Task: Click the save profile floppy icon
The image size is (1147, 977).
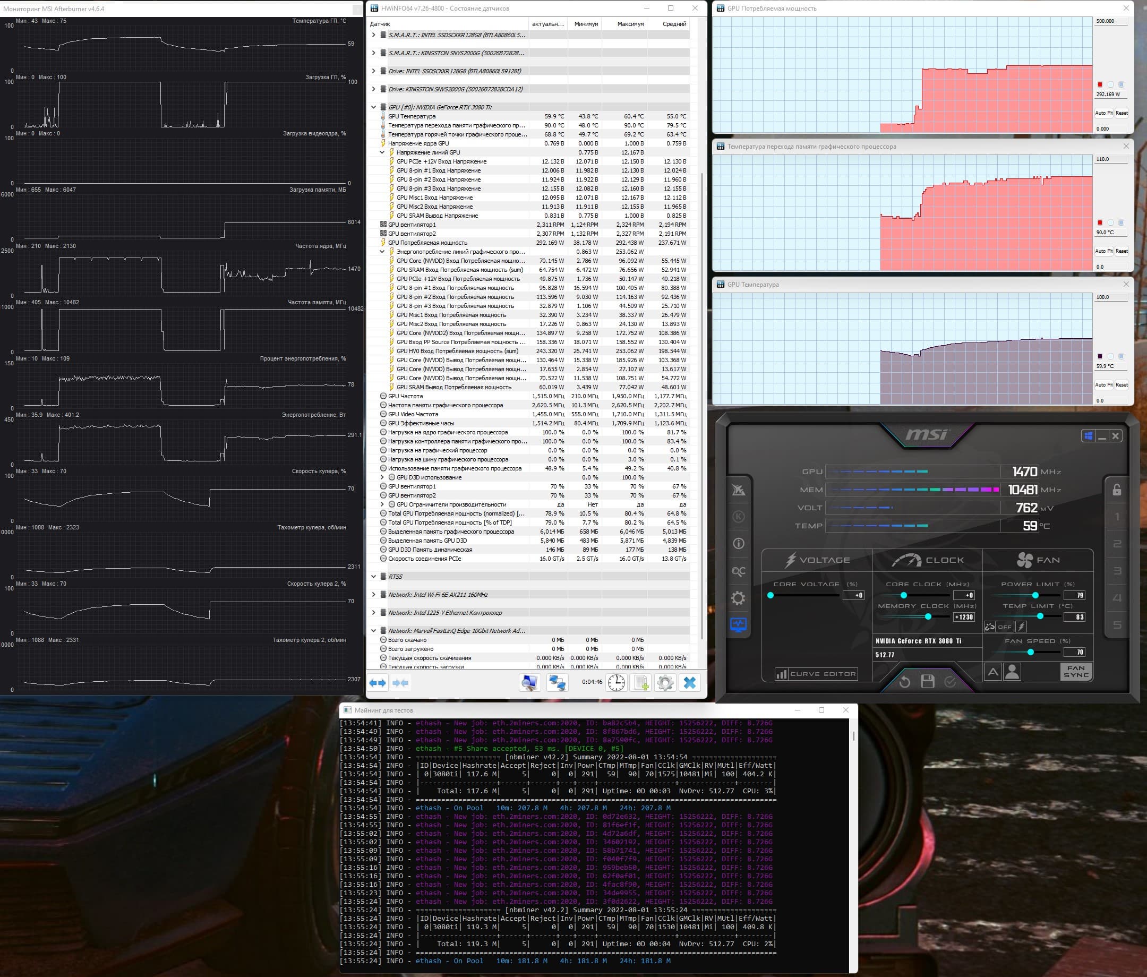Action: point(927,681)
